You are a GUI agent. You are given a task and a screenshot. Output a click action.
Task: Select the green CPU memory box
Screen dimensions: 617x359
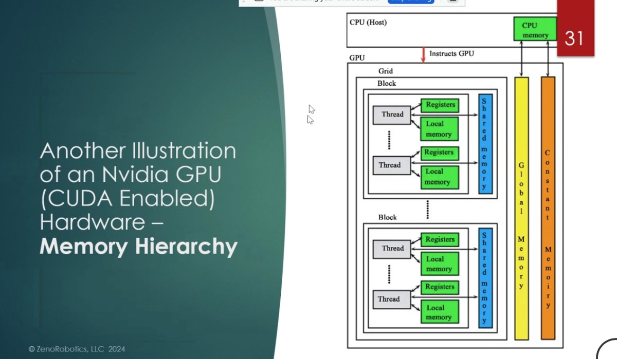[x=535, y=30]
